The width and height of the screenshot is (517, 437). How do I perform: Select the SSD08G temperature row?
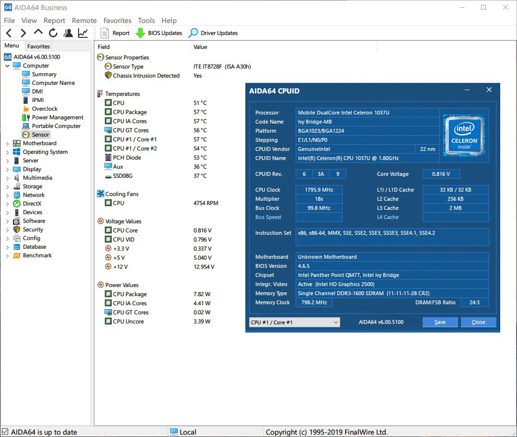coord(156,176)
